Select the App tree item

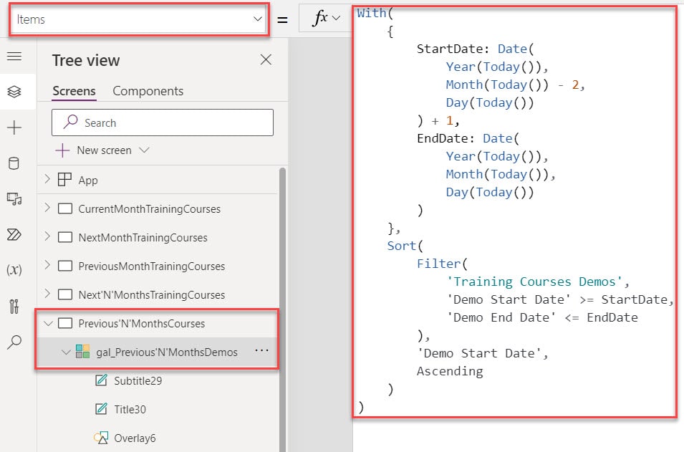(x=88, y=181)
